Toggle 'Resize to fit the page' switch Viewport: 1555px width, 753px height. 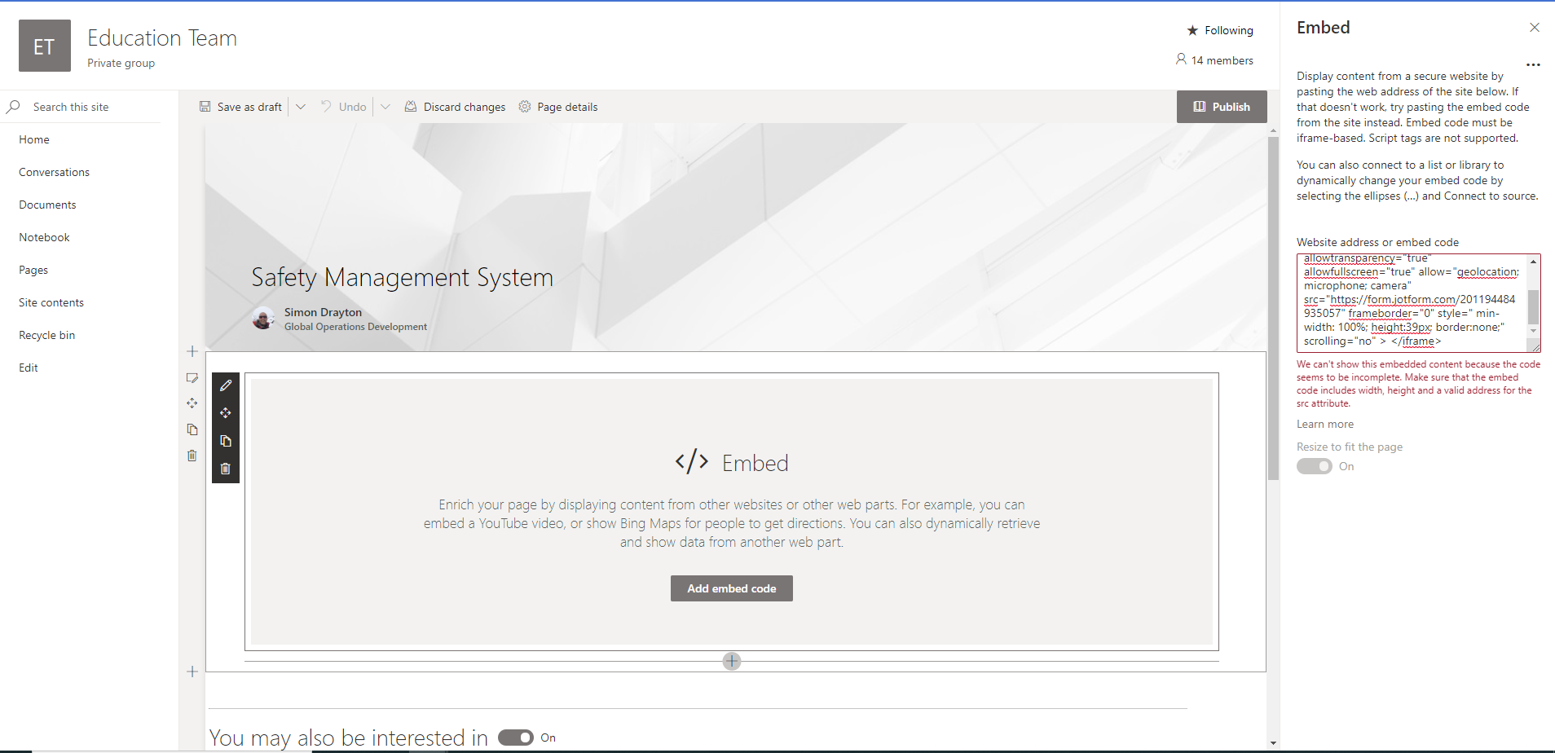click(1314, 466)
